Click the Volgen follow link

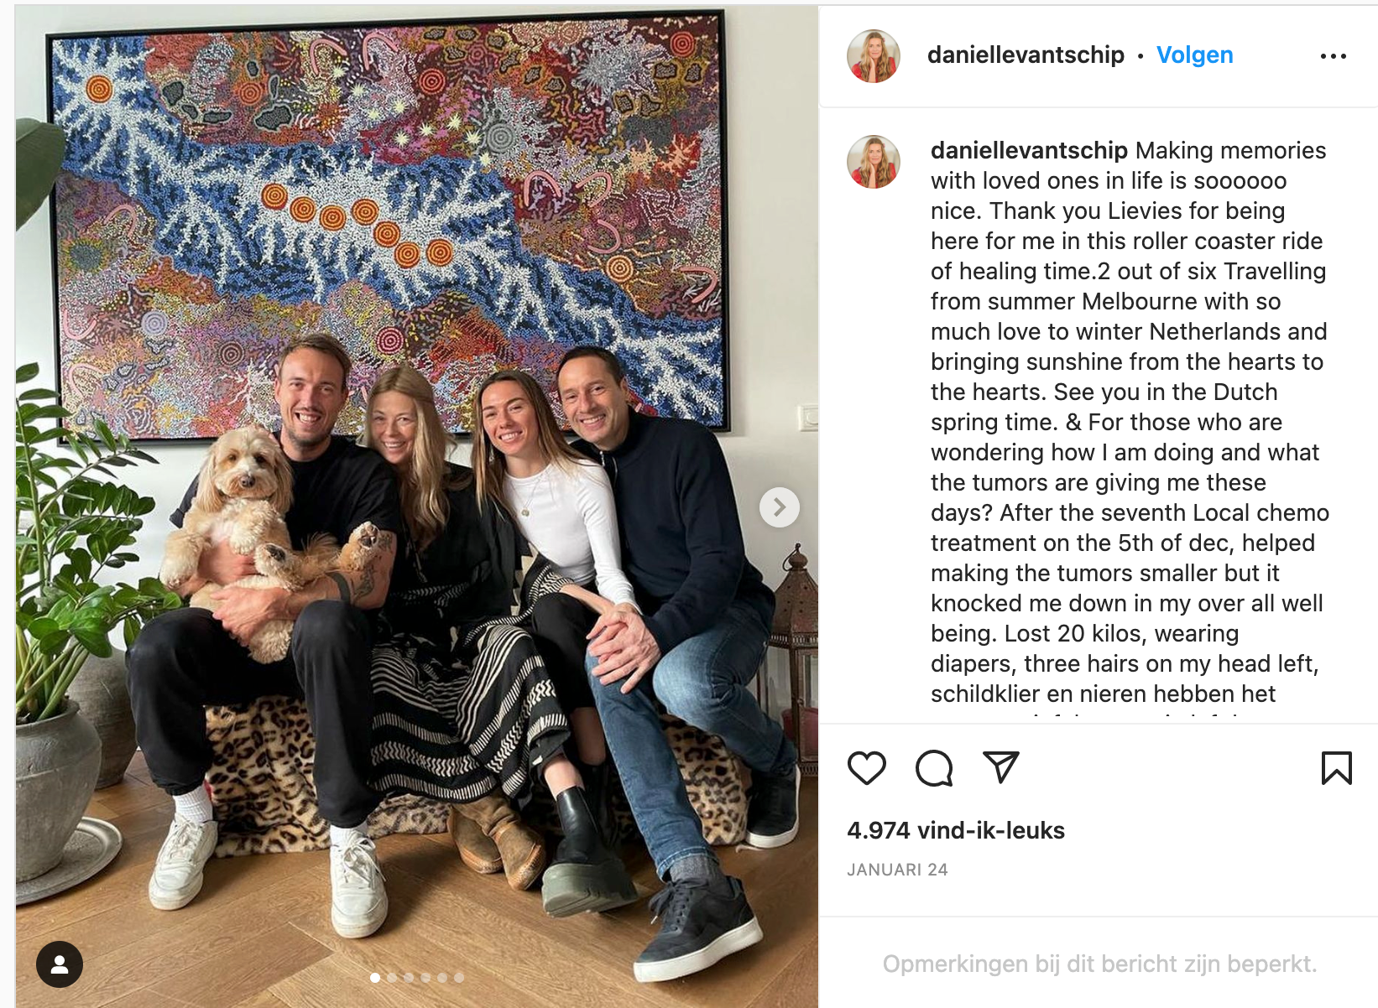click(1195, 55)
